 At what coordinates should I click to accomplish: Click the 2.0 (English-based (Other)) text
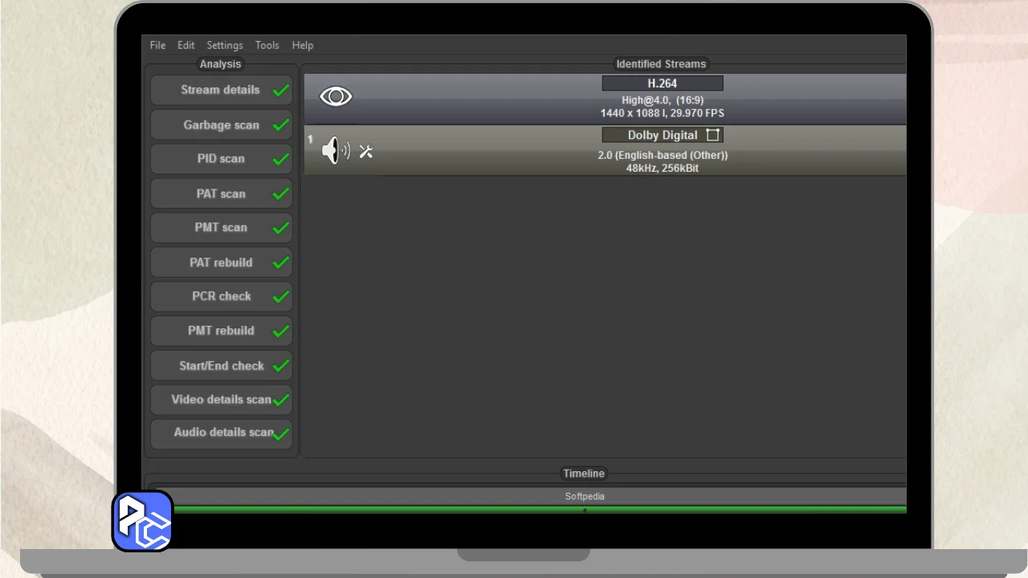(x=663, y=155)
